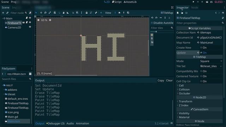Open script attached to FirebaseTileMap node
The height and width of the screenshot is (127, 226).
(x=27, y=23)
